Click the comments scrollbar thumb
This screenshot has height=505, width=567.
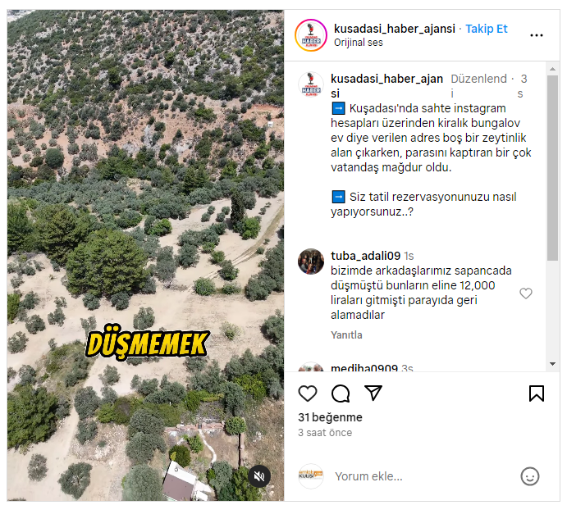coord(552,168)
